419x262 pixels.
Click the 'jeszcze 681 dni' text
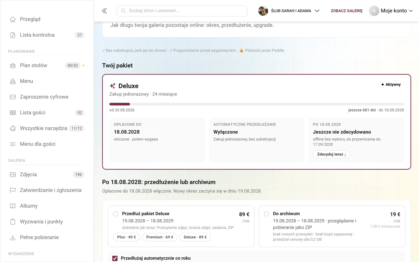[362, 110]
